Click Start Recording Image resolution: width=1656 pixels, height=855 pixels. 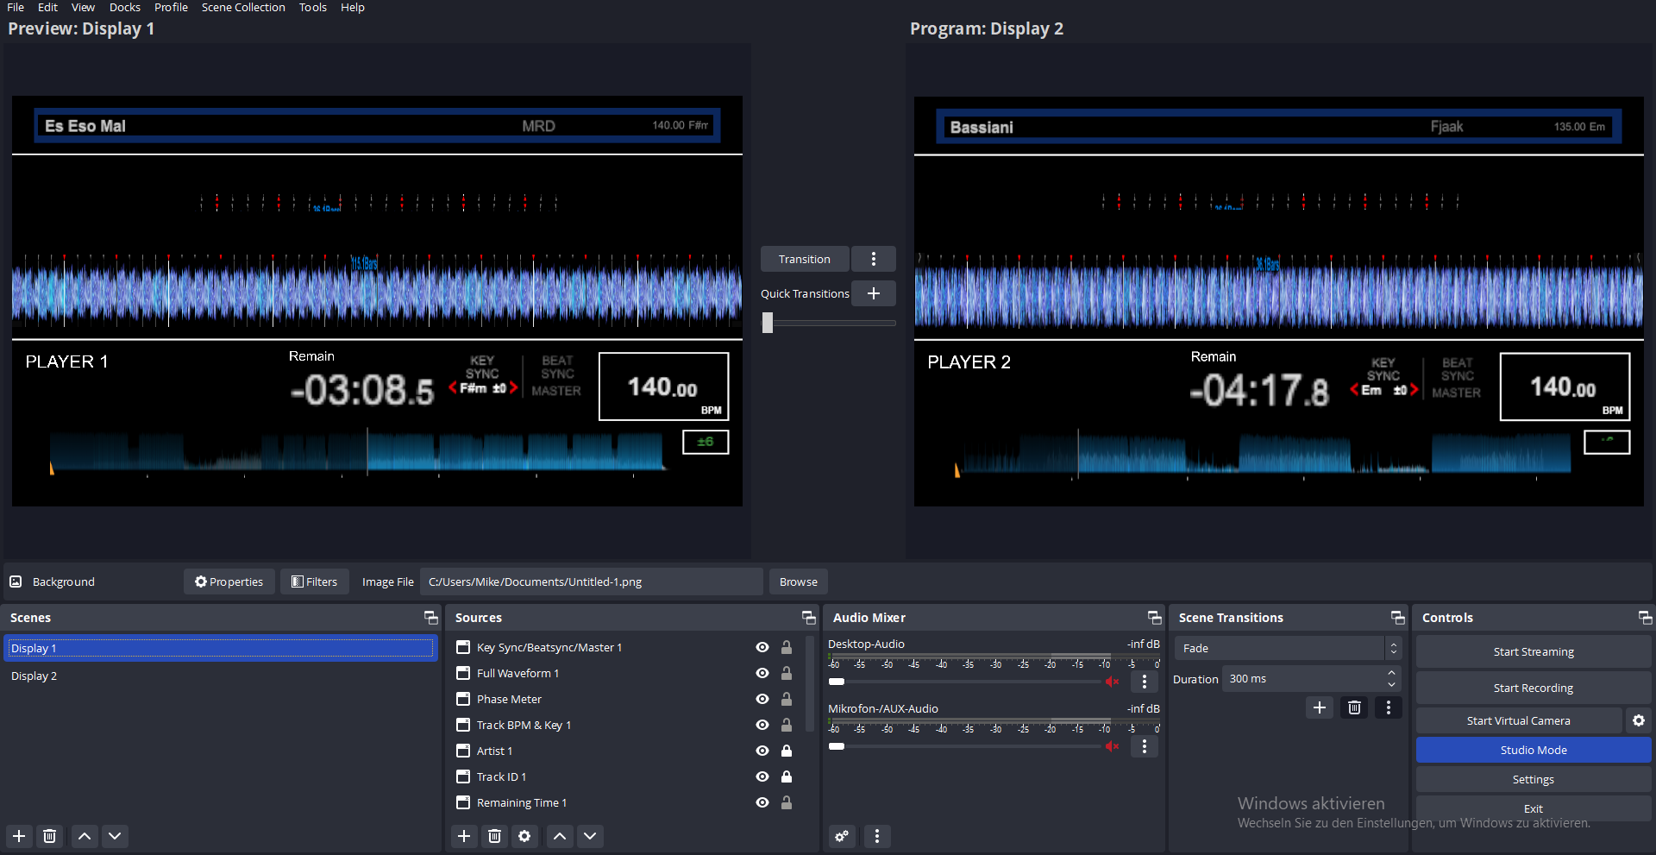point(1534,688)
